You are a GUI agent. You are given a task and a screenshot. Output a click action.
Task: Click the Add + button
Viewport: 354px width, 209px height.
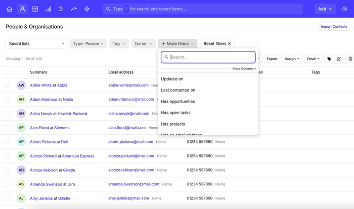coord(325,9)
